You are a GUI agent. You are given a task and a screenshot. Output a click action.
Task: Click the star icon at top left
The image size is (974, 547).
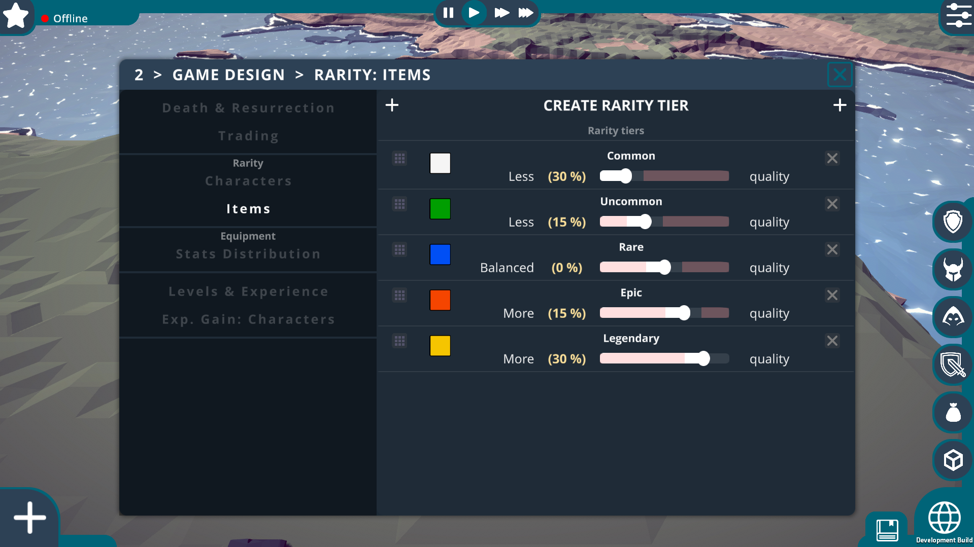[x=16, y=15]
